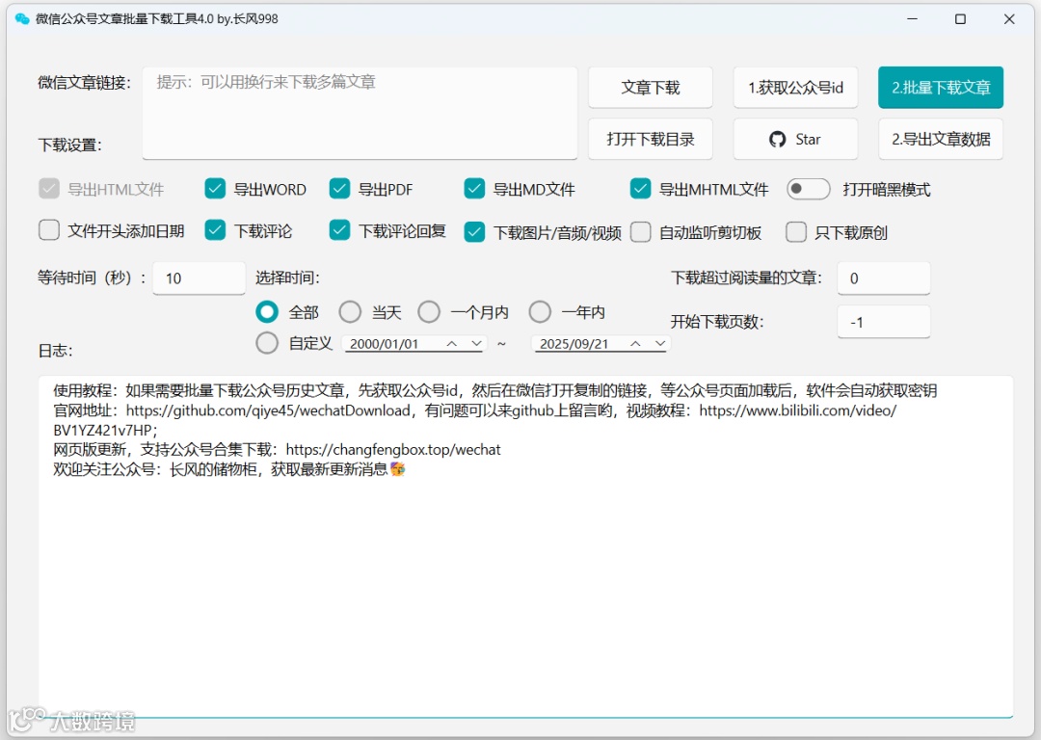The width and height of the screenshot is (1041, 740).
Task: Click the 日志 label
Action: 55,351
